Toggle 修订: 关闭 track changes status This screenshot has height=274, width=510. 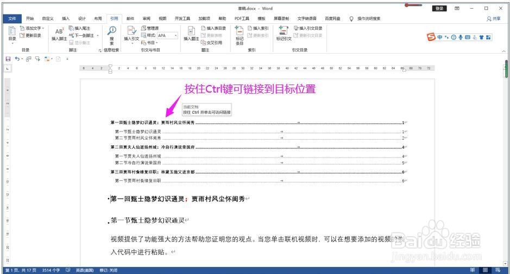coord(108,270)
